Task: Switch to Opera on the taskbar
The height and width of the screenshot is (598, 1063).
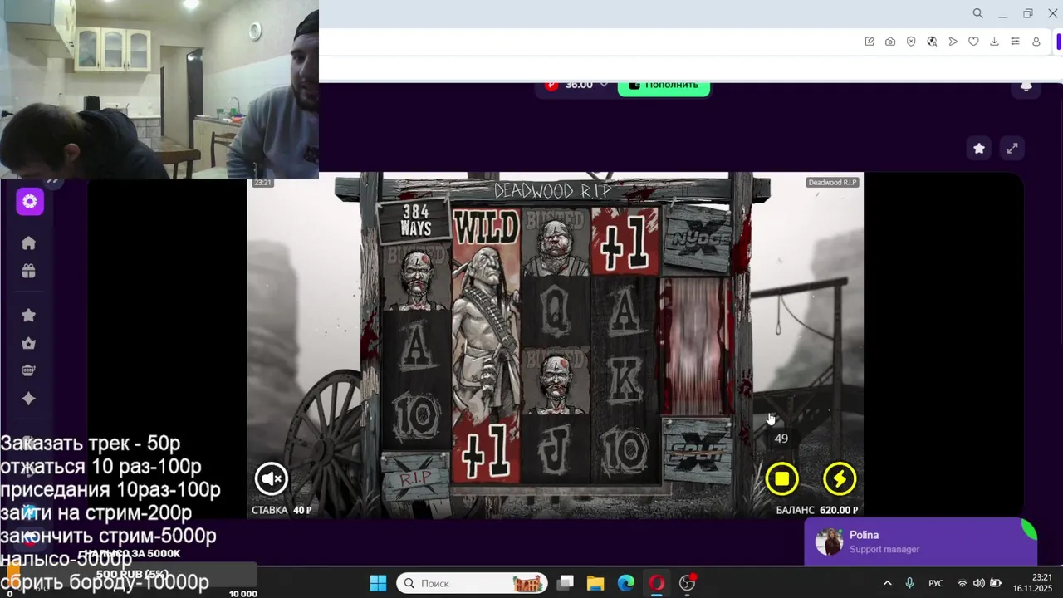Action: 657,583
